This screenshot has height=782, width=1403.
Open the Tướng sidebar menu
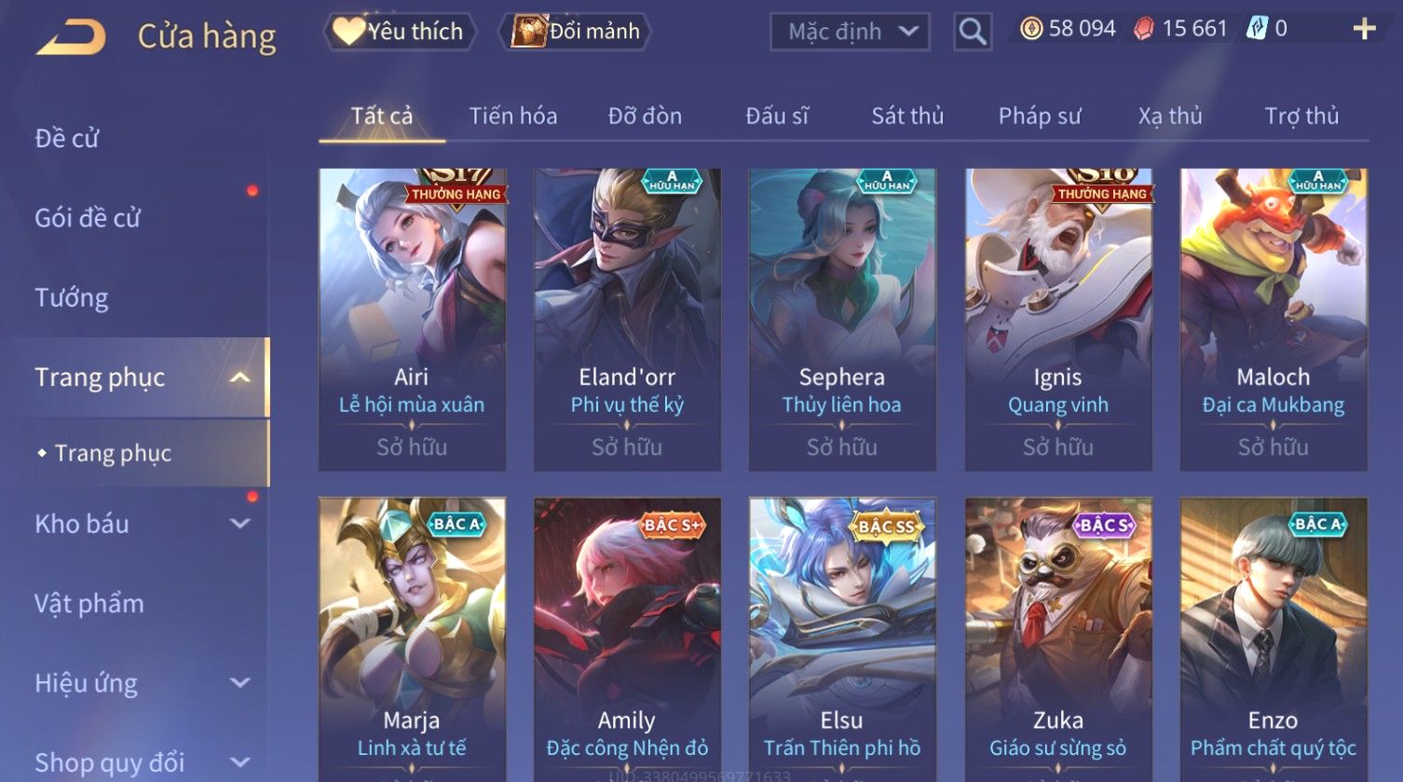click(72, 297)
